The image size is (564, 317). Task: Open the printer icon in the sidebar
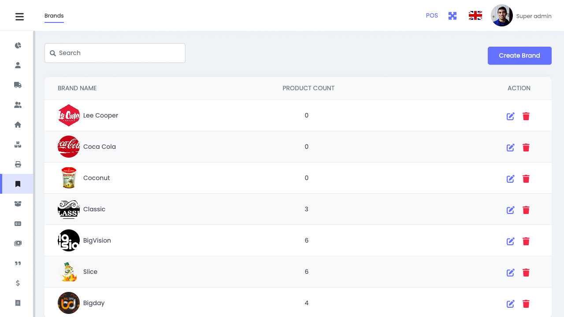coord(18,164)
